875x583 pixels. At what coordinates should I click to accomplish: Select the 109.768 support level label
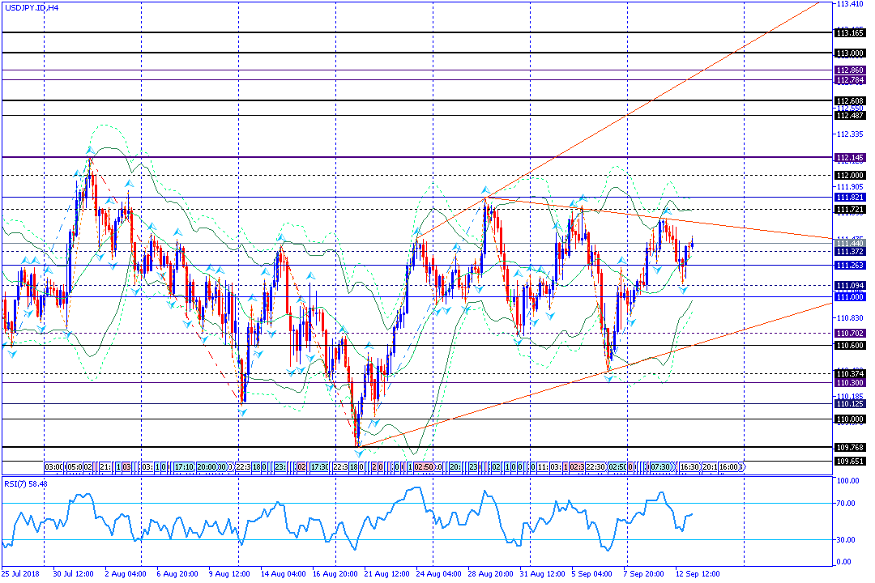click(x=849, y=447)
